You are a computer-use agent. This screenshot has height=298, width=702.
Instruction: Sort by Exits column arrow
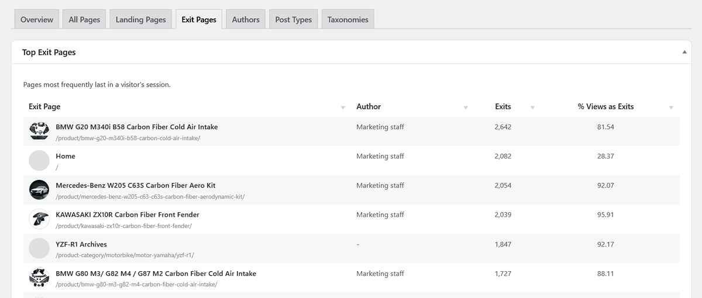pyautogui.click(x=532, y=108)
